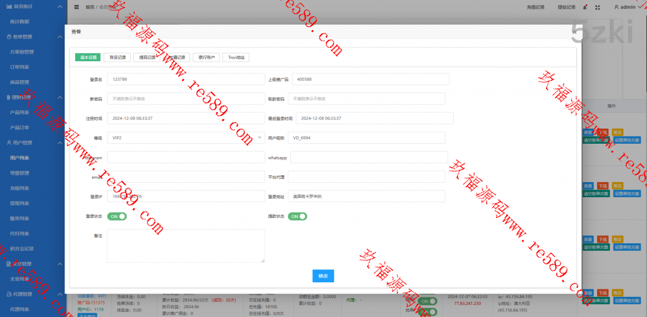Toggle the 登录状态 switch off
647x317 pixels.
[x=118, y=216]
